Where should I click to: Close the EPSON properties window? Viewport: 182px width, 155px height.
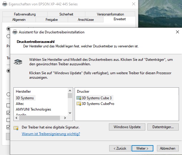coord(134,4)
